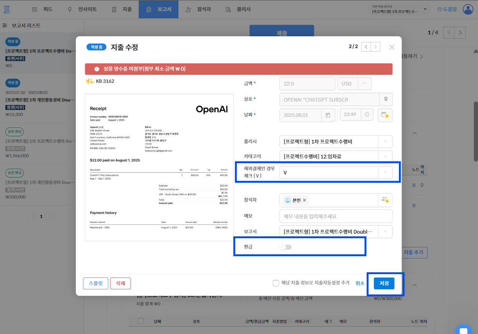Screen dimensions: 478x334
Task: Open the 인사이트 tab
Action: pos(82,9)
